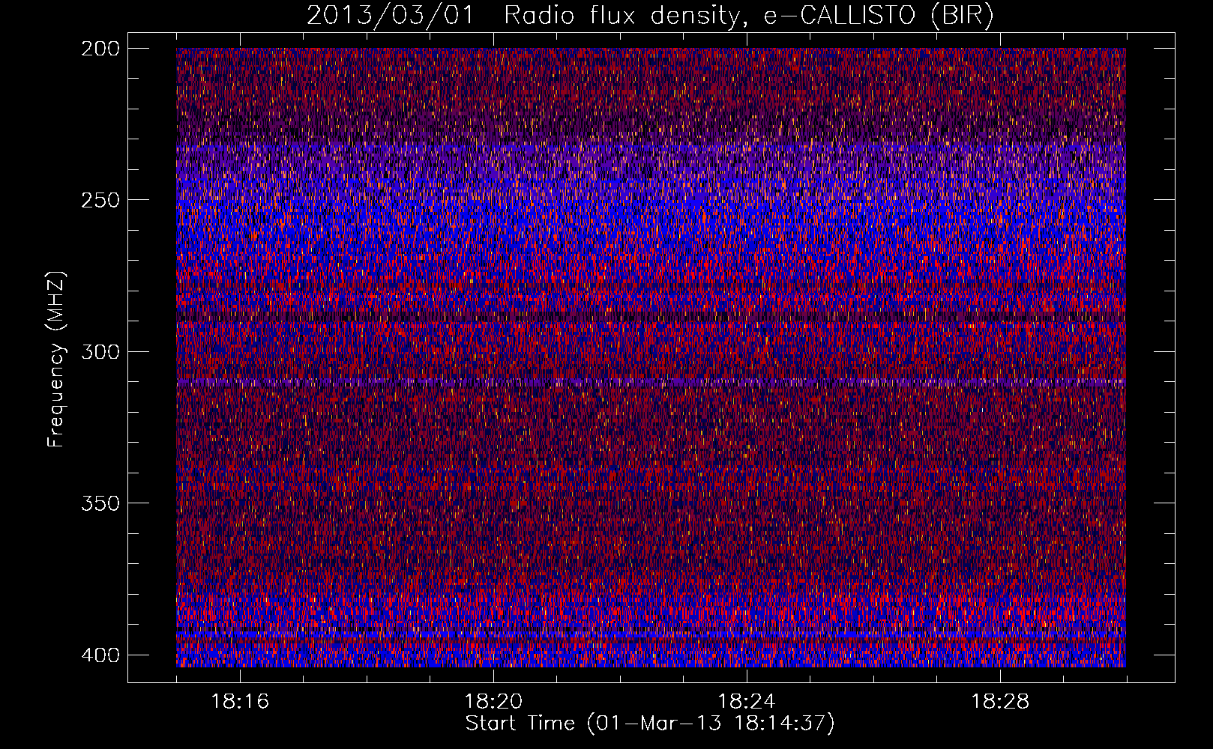Click the 350 frequency tick label
Viewport: 1213px width, 749px height.
100,503
